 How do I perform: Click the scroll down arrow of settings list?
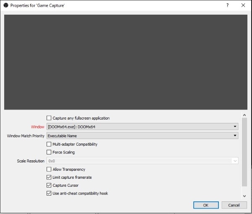[244, 196]
